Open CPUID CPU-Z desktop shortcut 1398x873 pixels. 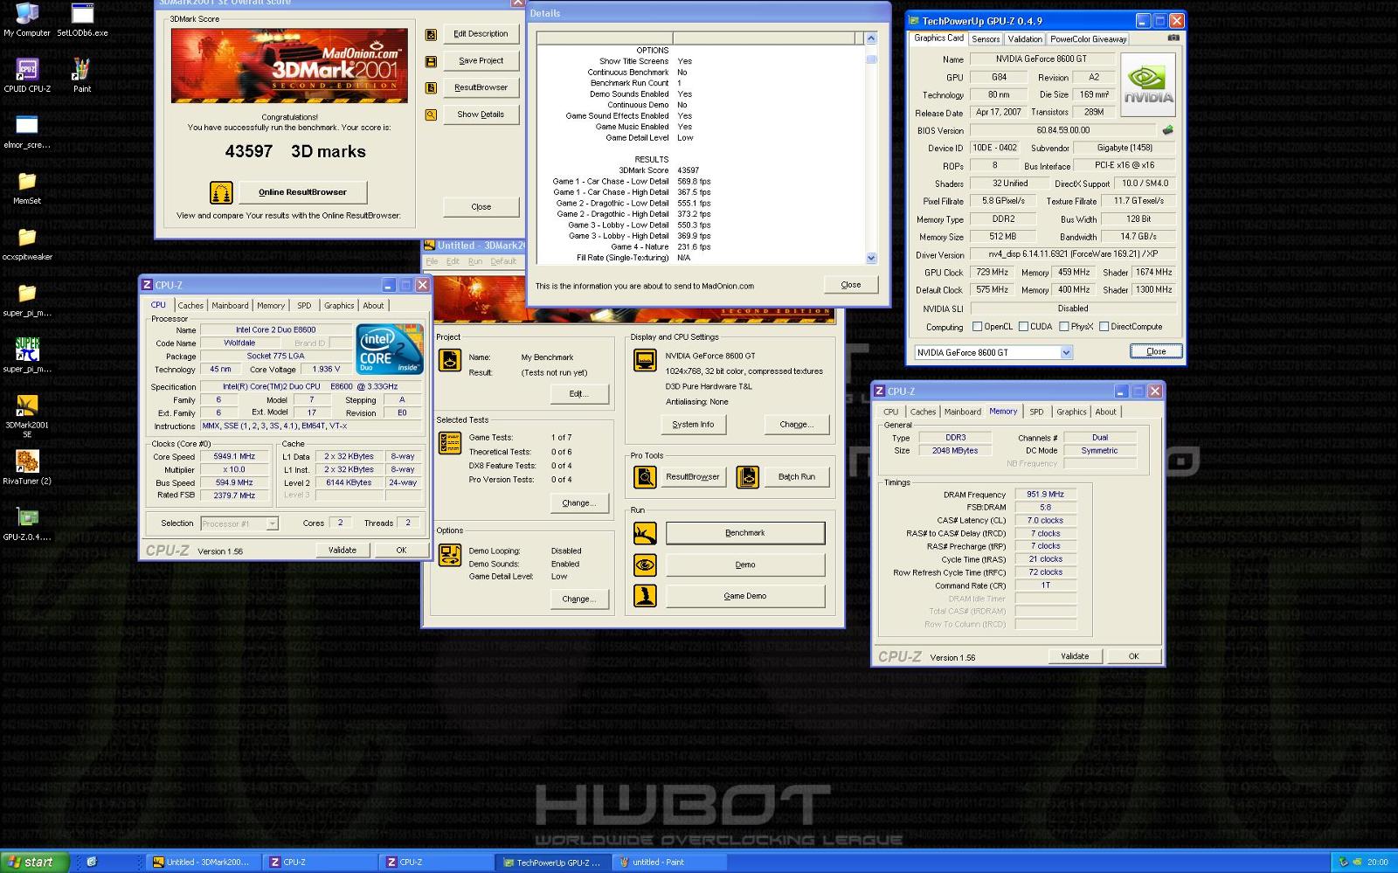[x=27, y=75]
